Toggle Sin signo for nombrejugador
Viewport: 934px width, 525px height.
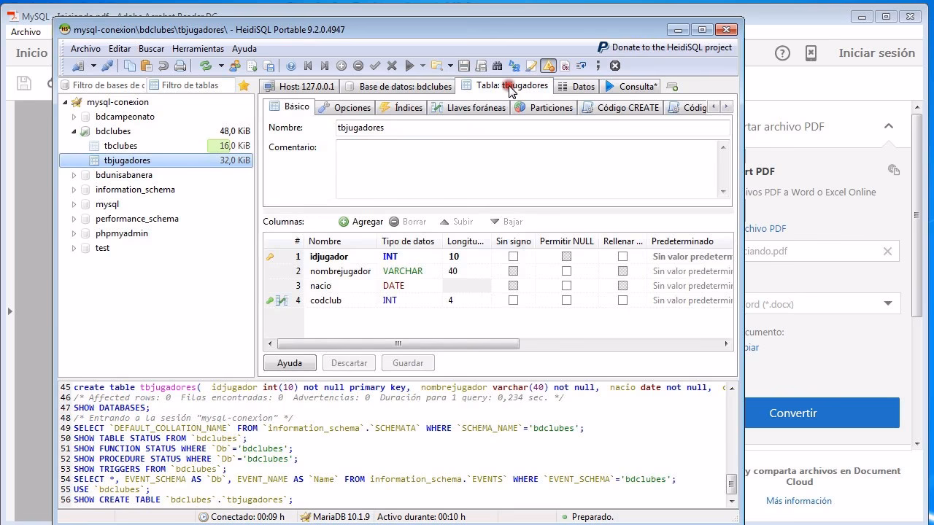click(513, 271)
